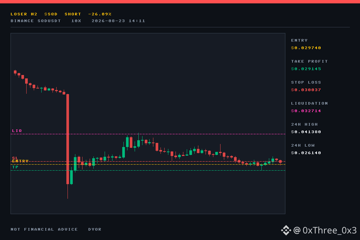Select the entry price $0.029740

point(306,48)
